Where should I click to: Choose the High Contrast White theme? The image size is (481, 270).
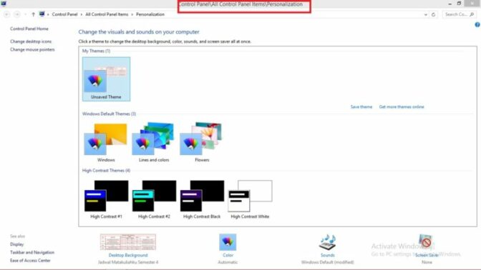(x=250, y=199)
